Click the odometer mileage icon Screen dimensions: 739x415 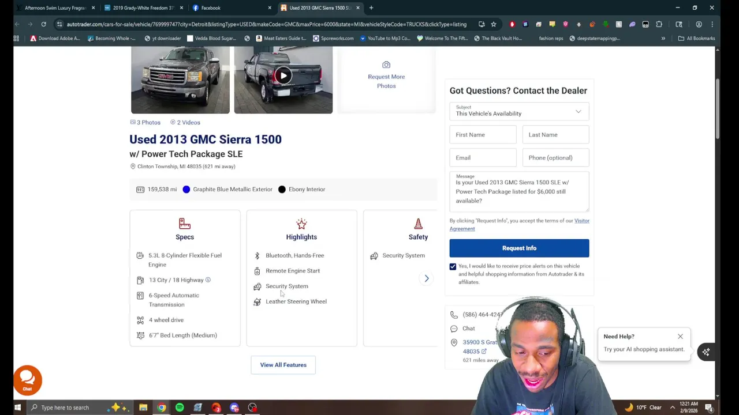[140, 190]
